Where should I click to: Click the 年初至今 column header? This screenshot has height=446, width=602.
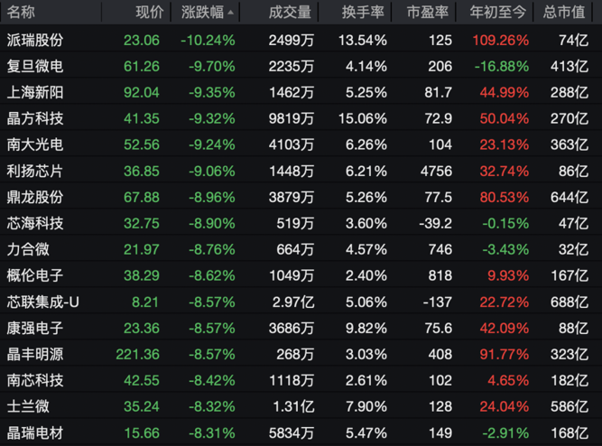[497, 13]
